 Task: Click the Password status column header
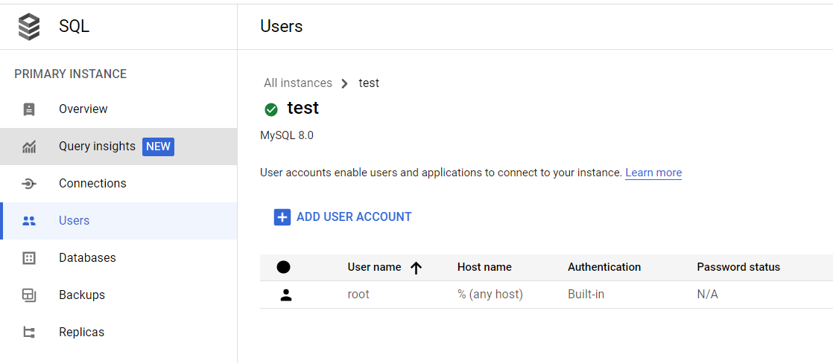tap(738, 268)
